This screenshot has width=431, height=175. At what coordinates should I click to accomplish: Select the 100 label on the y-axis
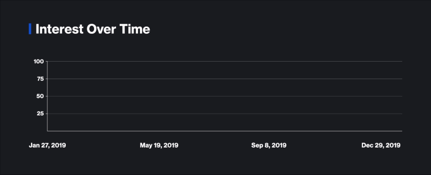[39, 62]
